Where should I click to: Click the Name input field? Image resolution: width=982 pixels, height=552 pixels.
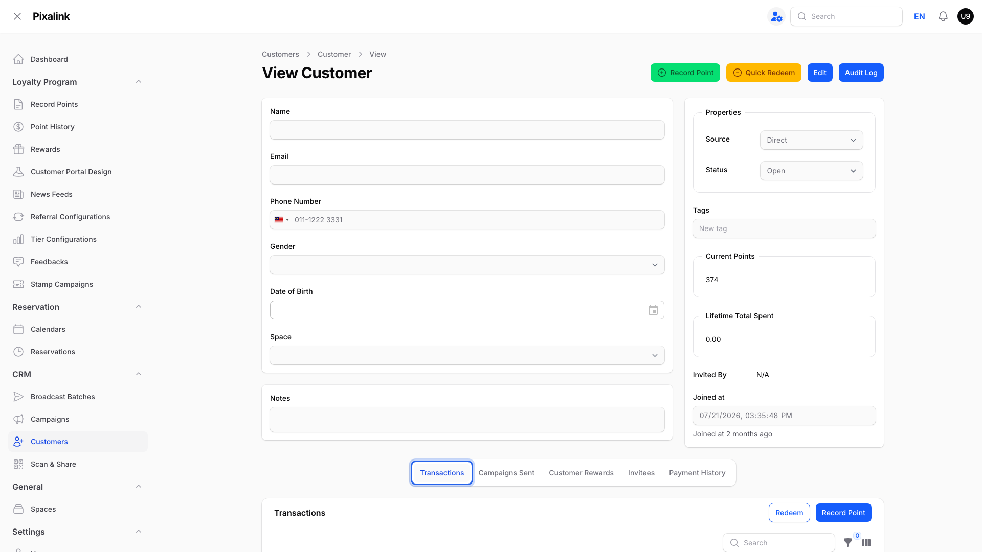(x=467, y=130)
